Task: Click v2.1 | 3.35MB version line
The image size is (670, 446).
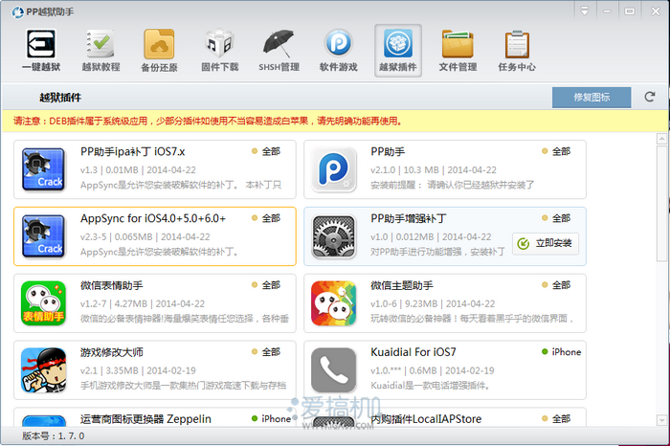Action: [x=138, y=370]
